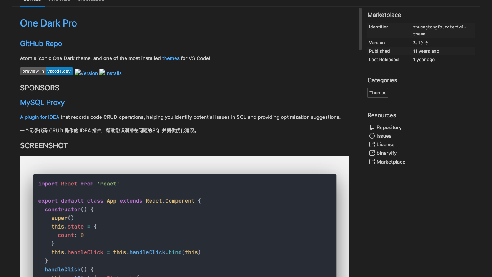Open the binaryify resource link
Viewport: 492px width, 277px height.
click(387, 153)
